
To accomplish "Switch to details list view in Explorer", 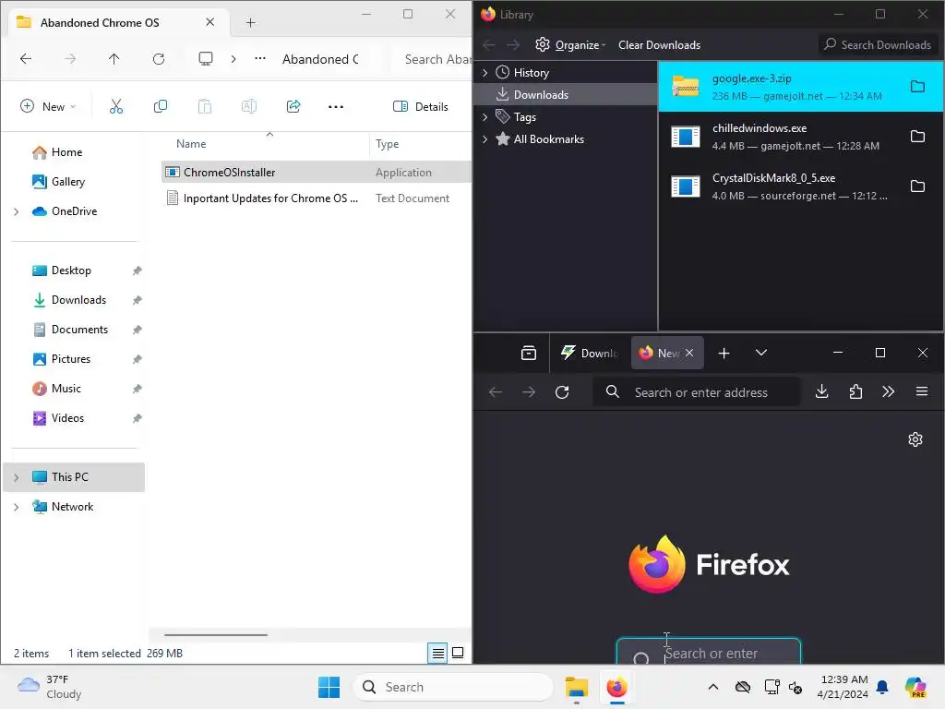I will click(x=438, y=653).
